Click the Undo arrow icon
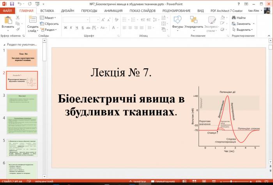 [20, 4]
